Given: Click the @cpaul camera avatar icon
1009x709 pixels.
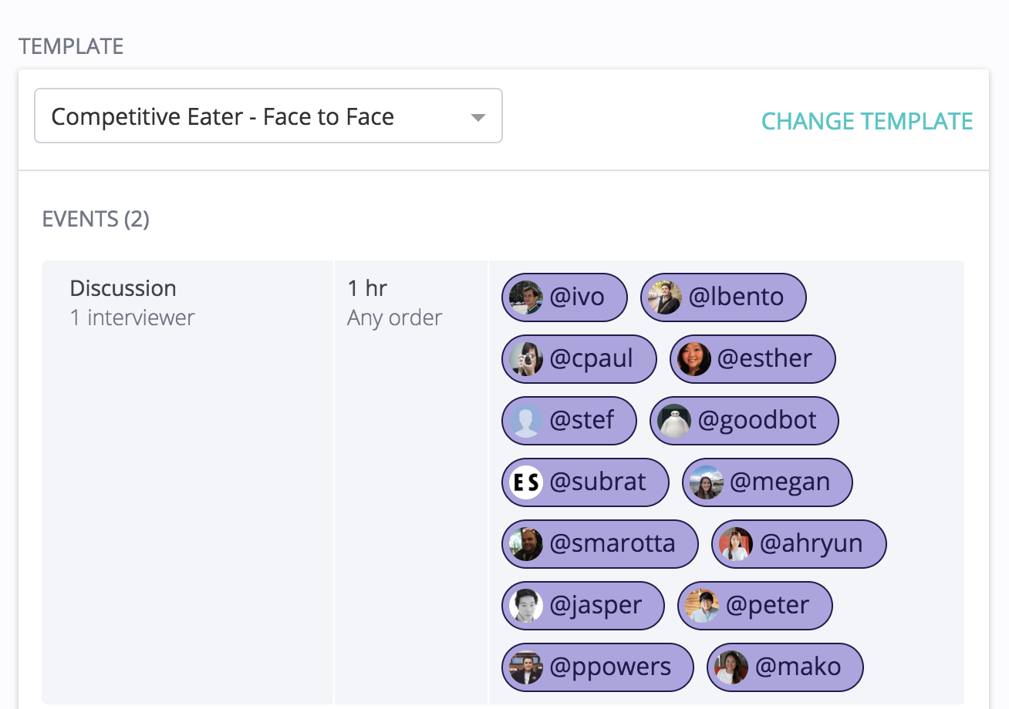Looking at the screenshot, I should pos(526,359).
